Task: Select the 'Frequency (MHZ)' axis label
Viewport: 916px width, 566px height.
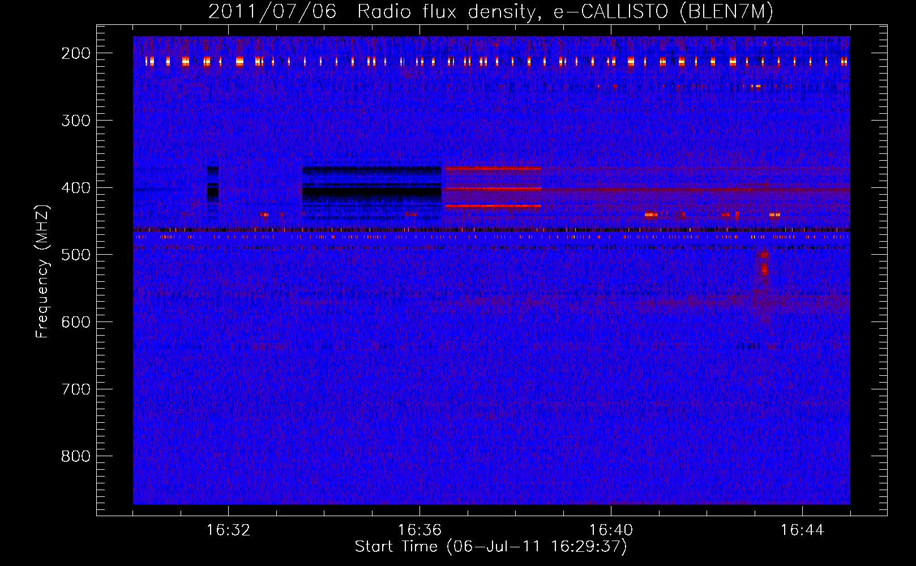Action: 42,272
